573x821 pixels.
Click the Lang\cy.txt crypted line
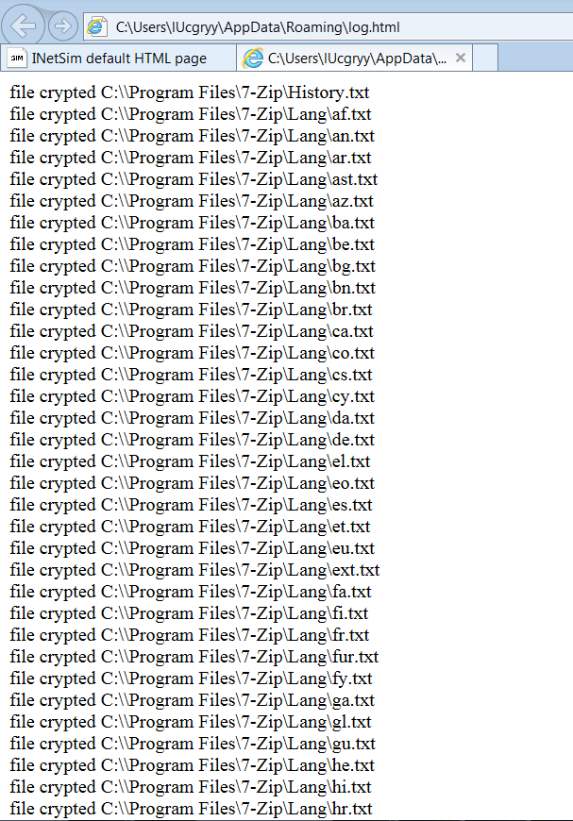tap(193, 396)
